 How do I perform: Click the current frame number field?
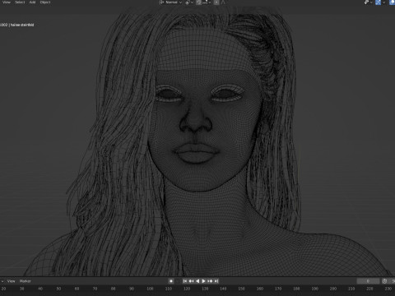coord(368,281)
